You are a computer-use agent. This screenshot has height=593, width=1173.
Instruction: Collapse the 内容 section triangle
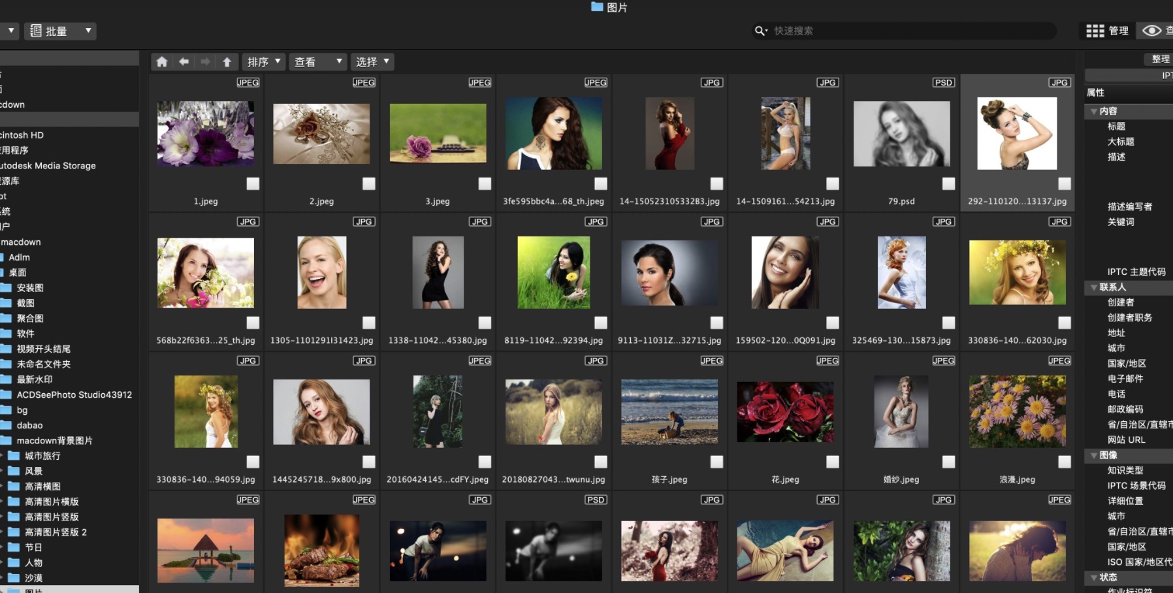[1093, 111]
